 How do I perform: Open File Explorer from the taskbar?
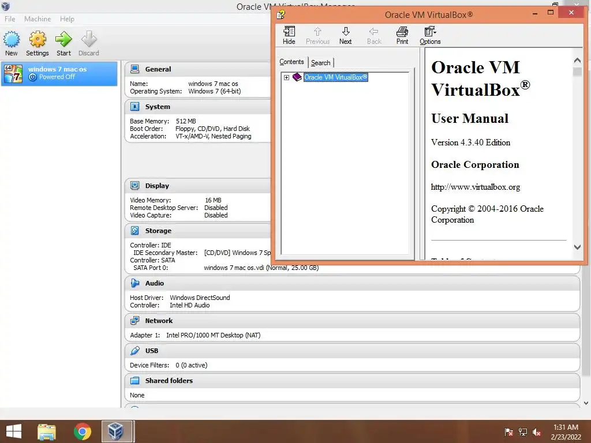tap(47, 431)
